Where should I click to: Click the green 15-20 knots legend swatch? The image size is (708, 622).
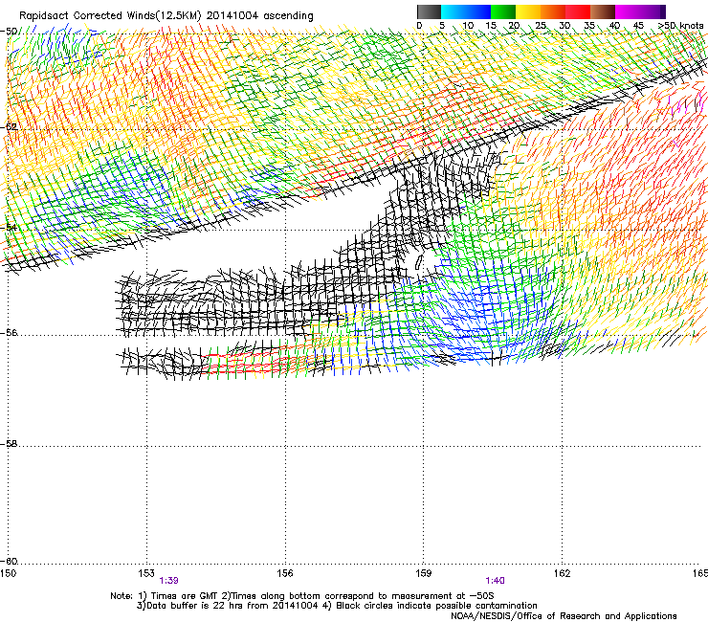point(503,11)
